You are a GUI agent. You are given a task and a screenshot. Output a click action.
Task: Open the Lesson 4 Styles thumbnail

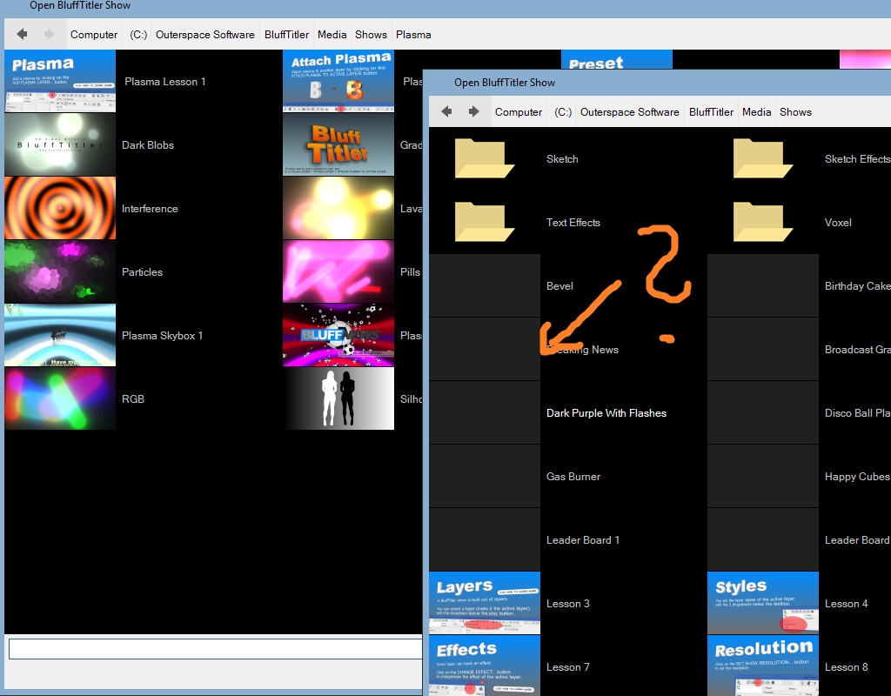click(763, 603)
